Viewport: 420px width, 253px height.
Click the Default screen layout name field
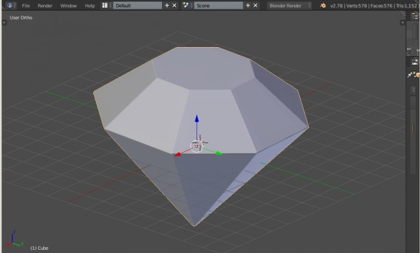tap(137, 5)
